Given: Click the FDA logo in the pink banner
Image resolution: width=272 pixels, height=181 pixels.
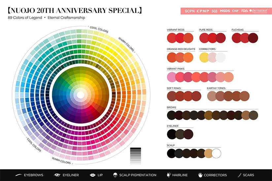Looking at the screenshot, I should coord(244,11).
